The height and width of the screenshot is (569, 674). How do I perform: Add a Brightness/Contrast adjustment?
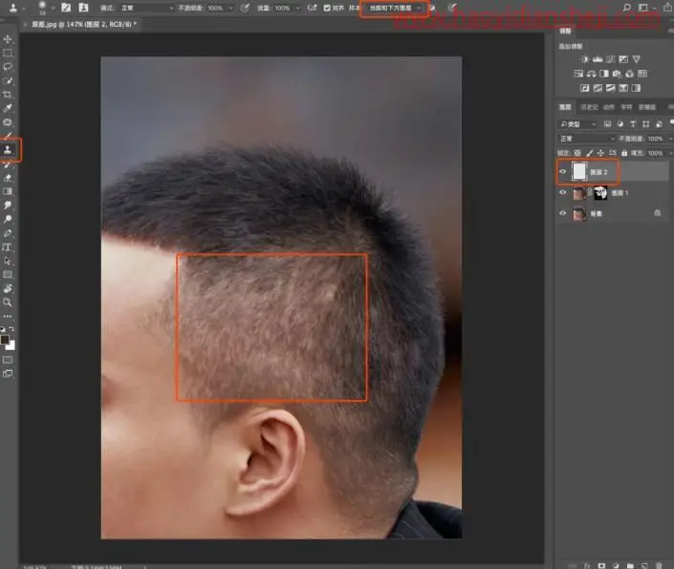tap(584, 59)
